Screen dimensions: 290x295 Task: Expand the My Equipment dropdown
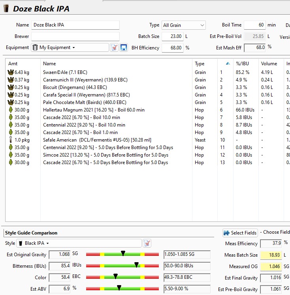70,47
